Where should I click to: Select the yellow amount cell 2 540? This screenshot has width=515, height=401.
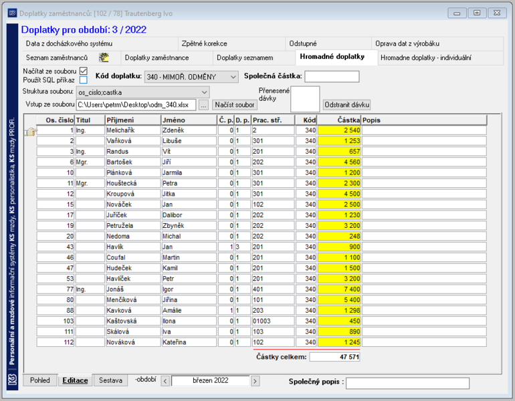tap(339, 130)
